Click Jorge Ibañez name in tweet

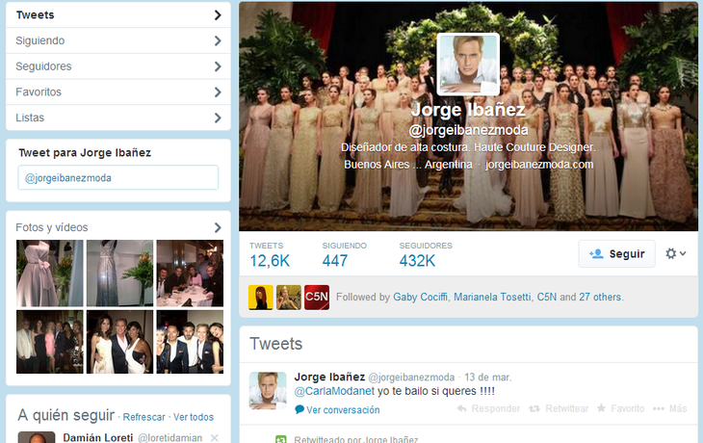coord(329,377)
